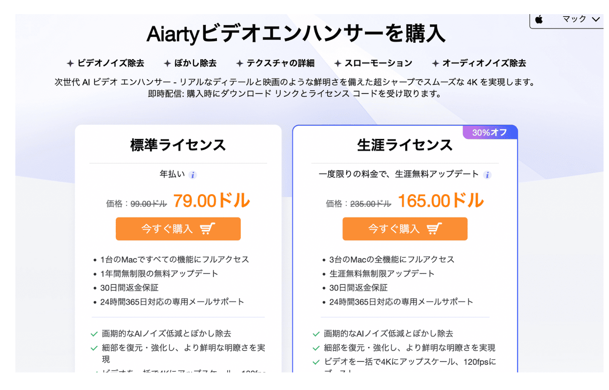Viewport: 609px width, 390px height.
Task: Open the マック platform dropdown
Action: [x=567, y=20]
